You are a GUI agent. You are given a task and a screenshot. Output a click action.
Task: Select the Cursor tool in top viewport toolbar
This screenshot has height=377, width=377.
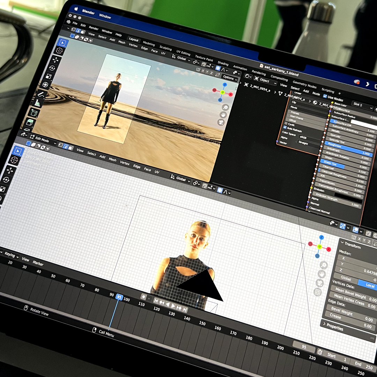[x=59, y=51]
